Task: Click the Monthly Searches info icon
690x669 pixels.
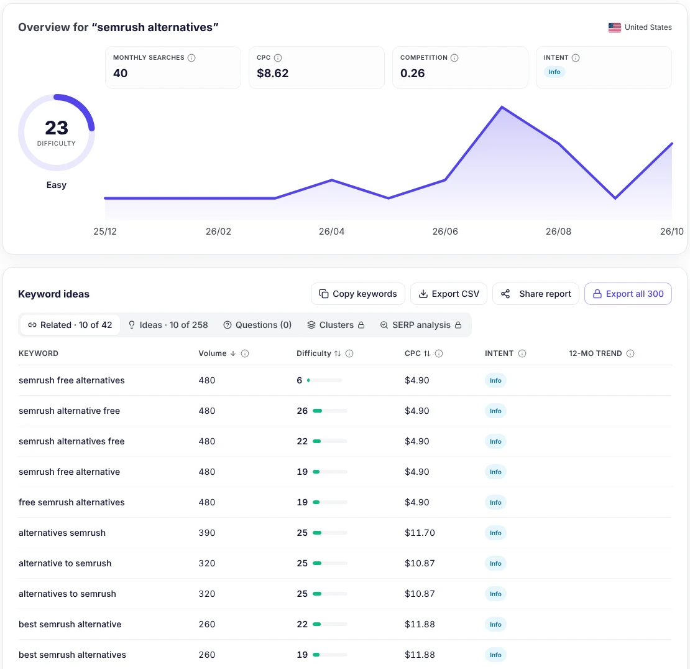Action: [191, 58]
